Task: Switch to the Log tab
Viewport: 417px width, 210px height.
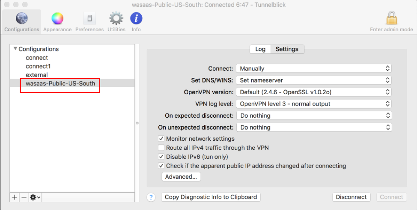Action: 260,49
